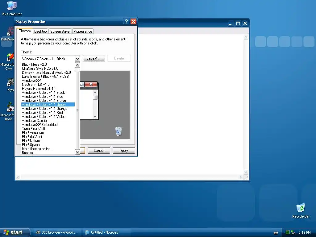
Task: Click the Notepad text editing area
Action: tap(191, 104)
